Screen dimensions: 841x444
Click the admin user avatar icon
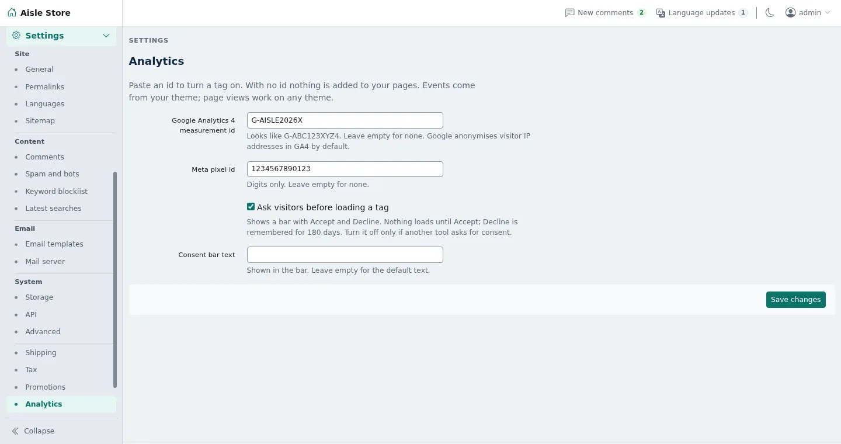coord(791,13)
